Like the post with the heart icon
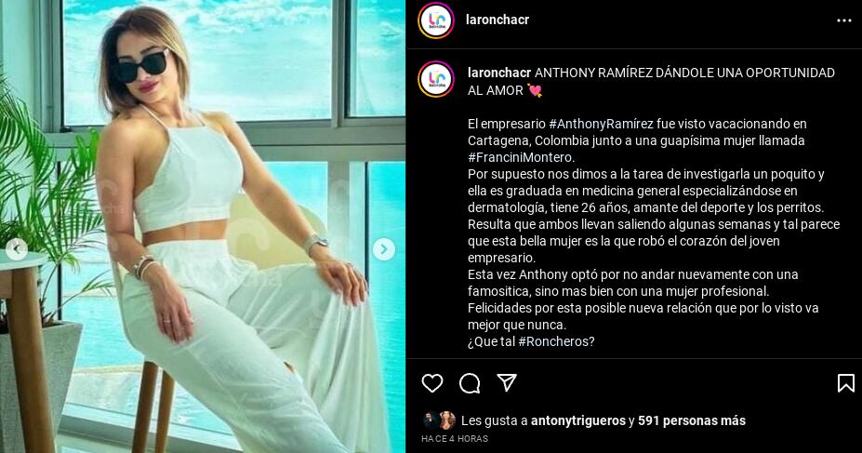Viewport: 862px width, 453px height. click(x=432, y=383)
